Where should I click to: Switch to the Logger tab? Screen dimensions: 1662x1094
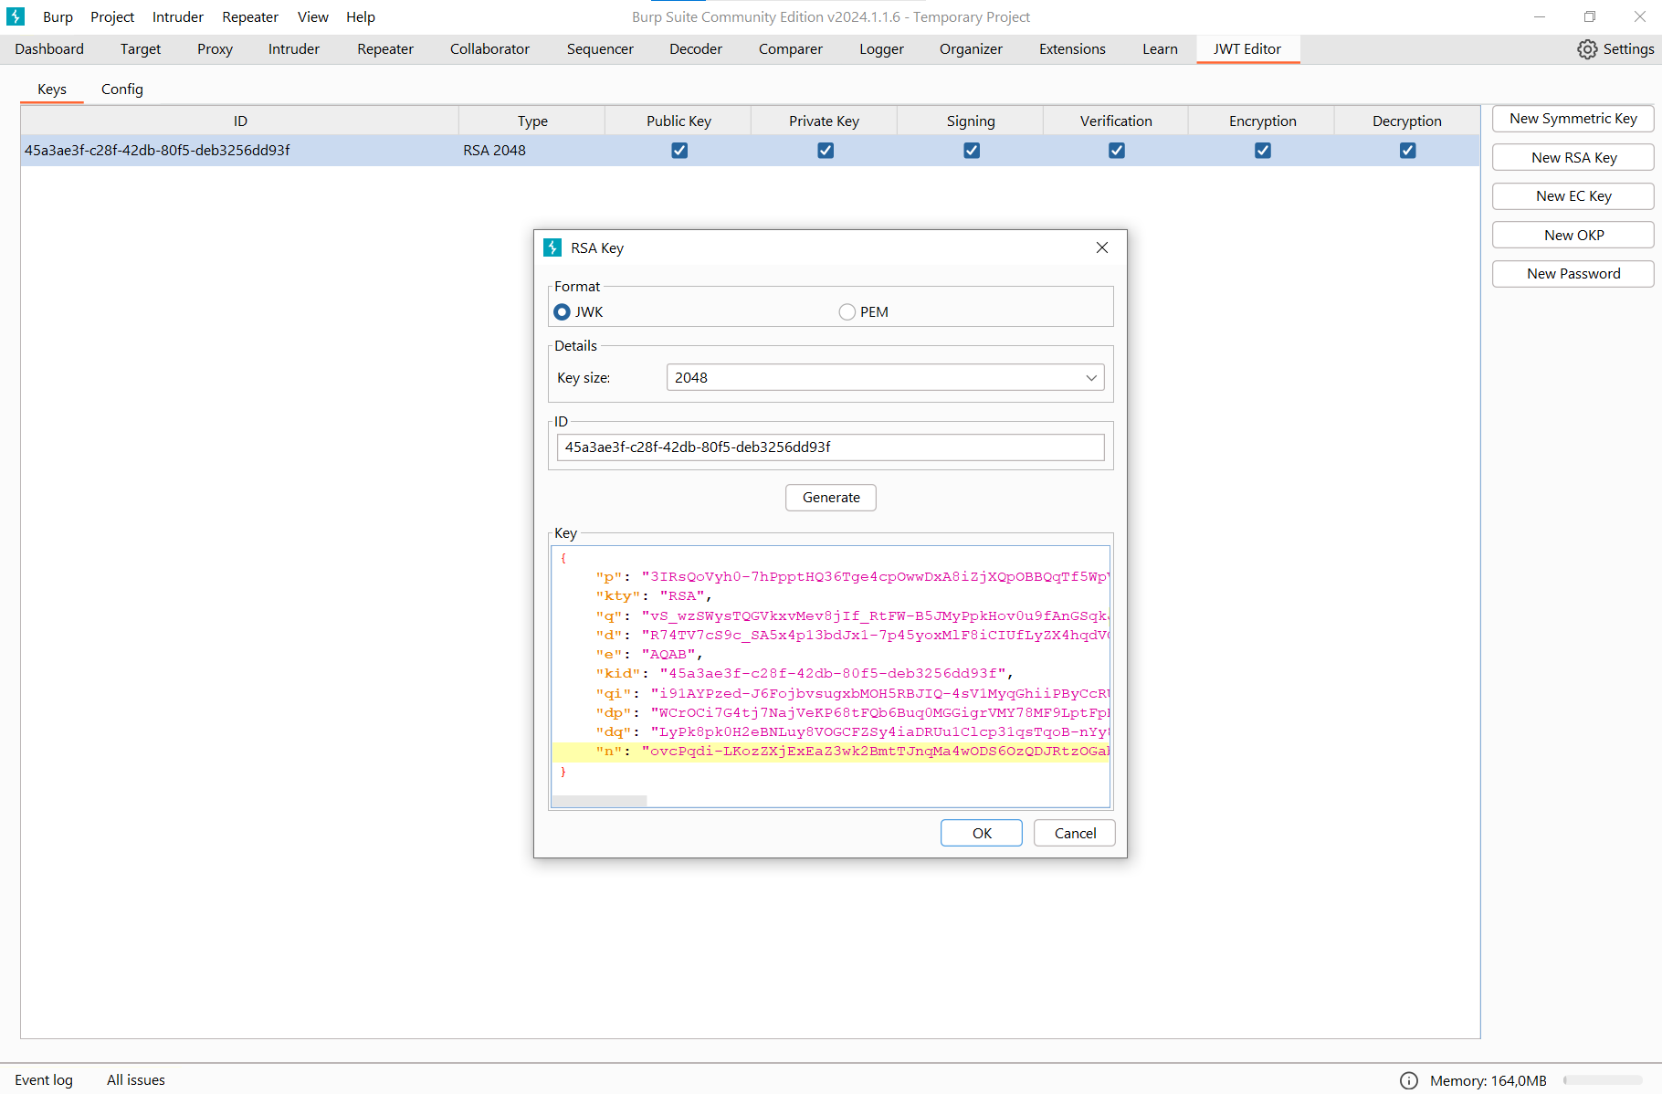[881, 49]
